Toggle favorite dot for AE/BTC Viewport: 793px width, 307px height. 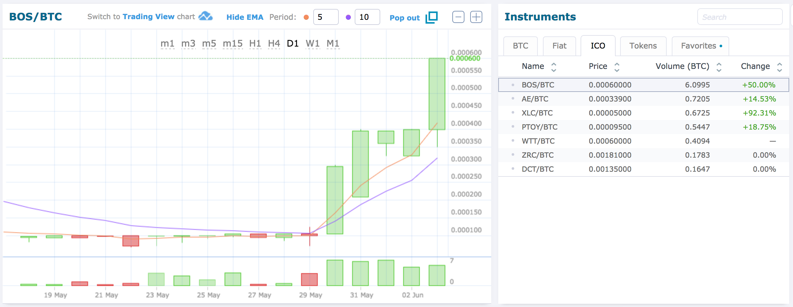point(513,98)
